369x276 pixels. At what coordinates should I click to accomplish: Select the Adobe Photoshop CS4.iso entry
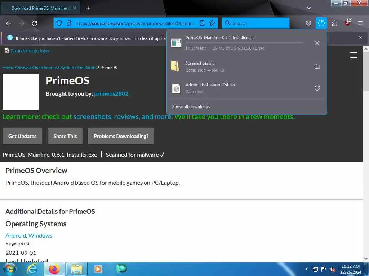(246, 88)
